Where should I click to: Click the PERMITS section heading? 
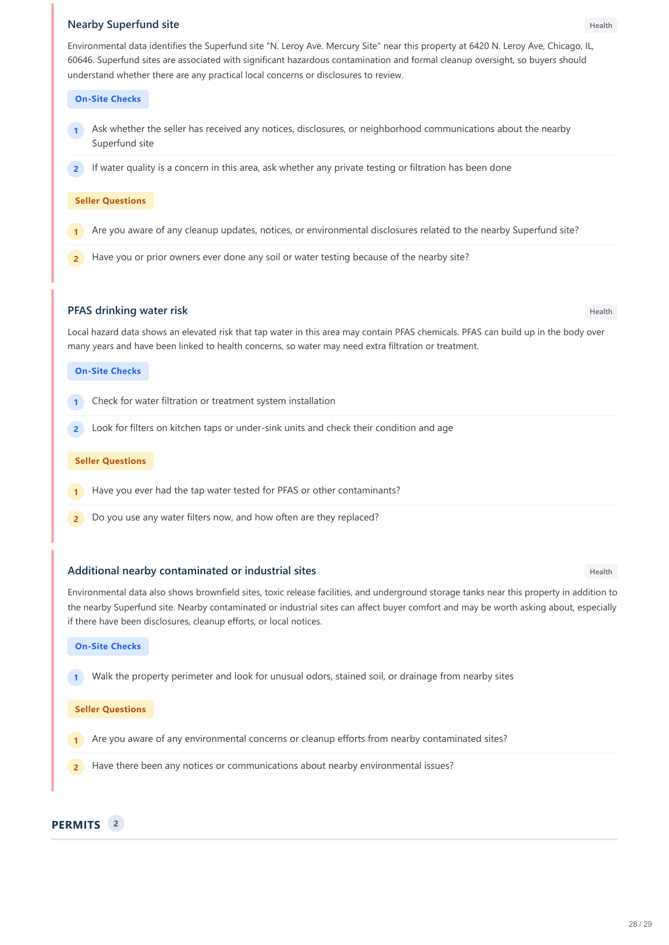click(76, 825)
